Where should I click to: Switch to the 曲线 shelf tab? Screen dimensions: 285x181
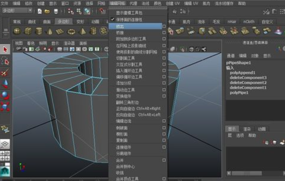[x=31, y=21]
